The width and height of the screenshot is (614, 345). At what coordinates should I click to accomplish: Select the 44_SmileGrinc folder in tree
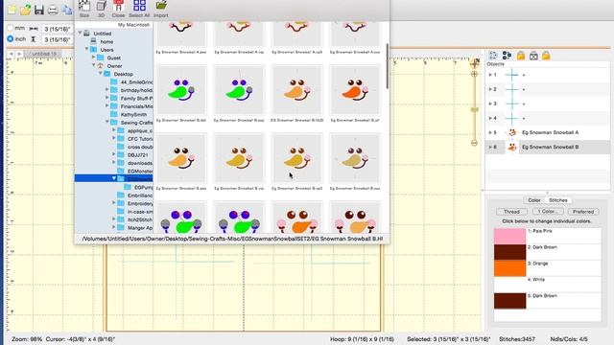pos(136,81)
